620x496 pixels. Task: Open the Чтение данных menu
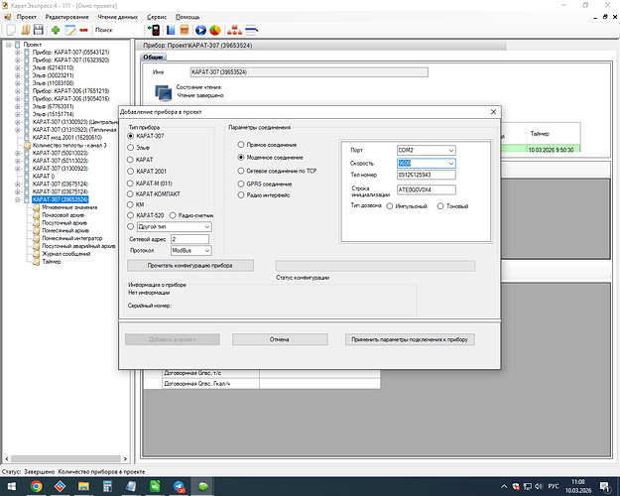coord(119,18)
